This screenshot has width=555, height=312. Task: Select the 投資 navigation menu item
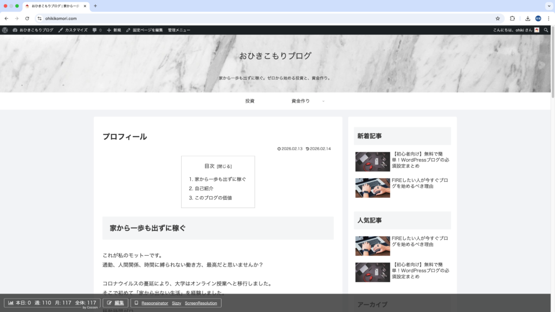click(250, 101)
